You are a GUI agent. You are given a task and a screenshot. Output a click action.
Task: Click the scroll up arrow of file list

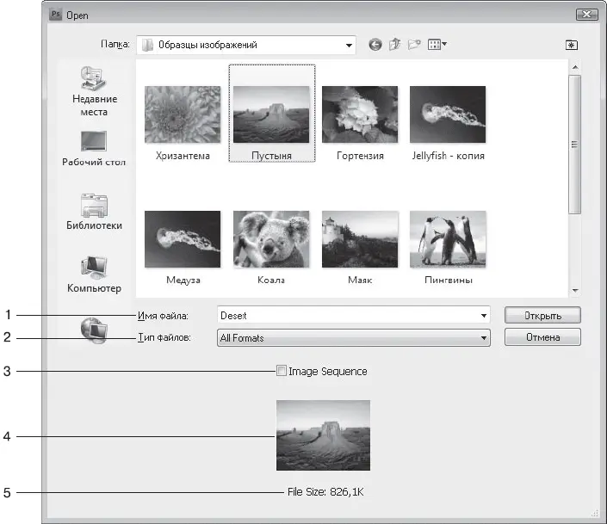coord(575,67)
